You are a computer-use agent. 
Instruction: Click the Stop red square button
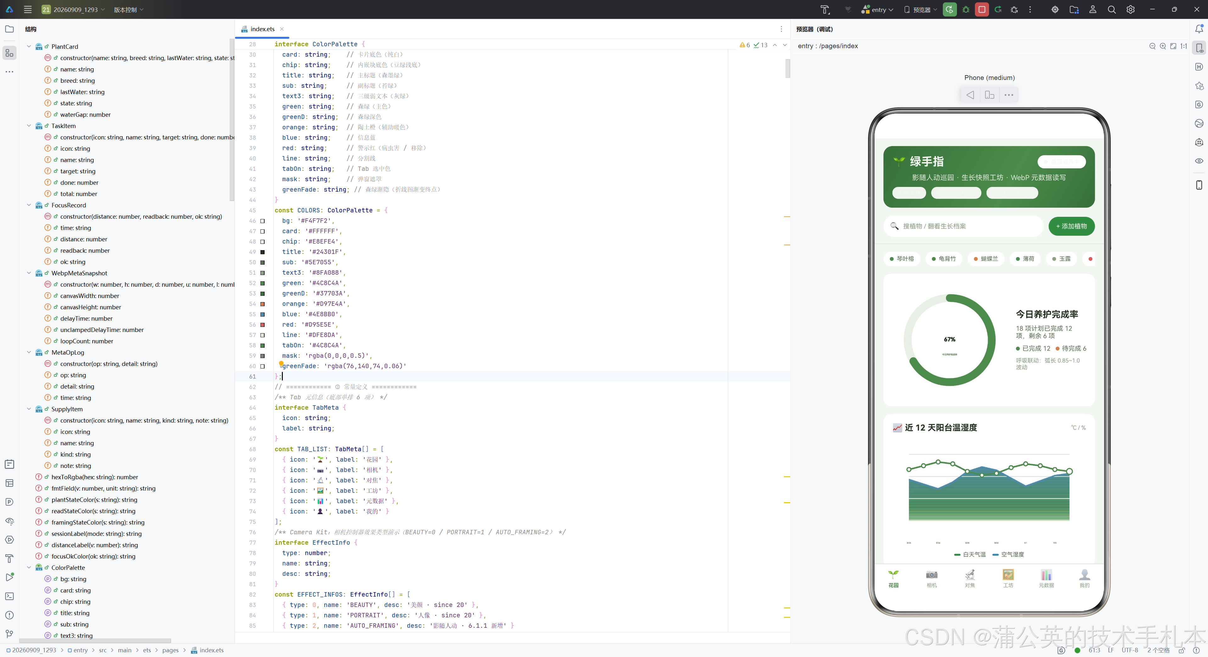click(981, 9)
